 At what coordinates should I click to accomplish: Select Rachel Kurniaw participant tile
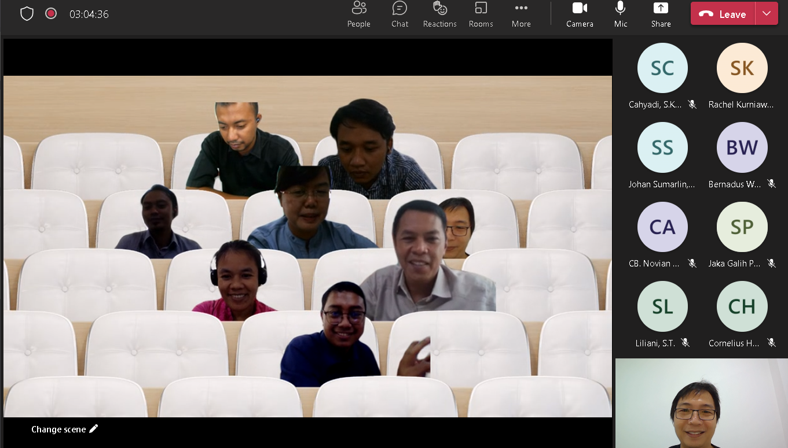[x=742, y=68]
